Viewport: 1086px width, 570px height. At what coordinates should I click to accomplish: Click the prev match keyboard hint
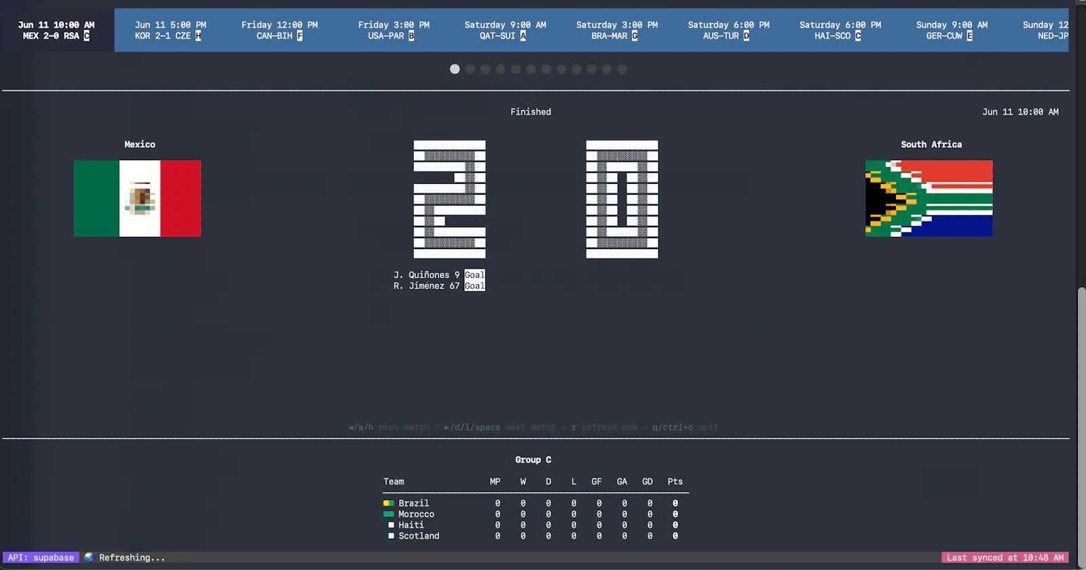pyautogui.click(x=389, y=427)
